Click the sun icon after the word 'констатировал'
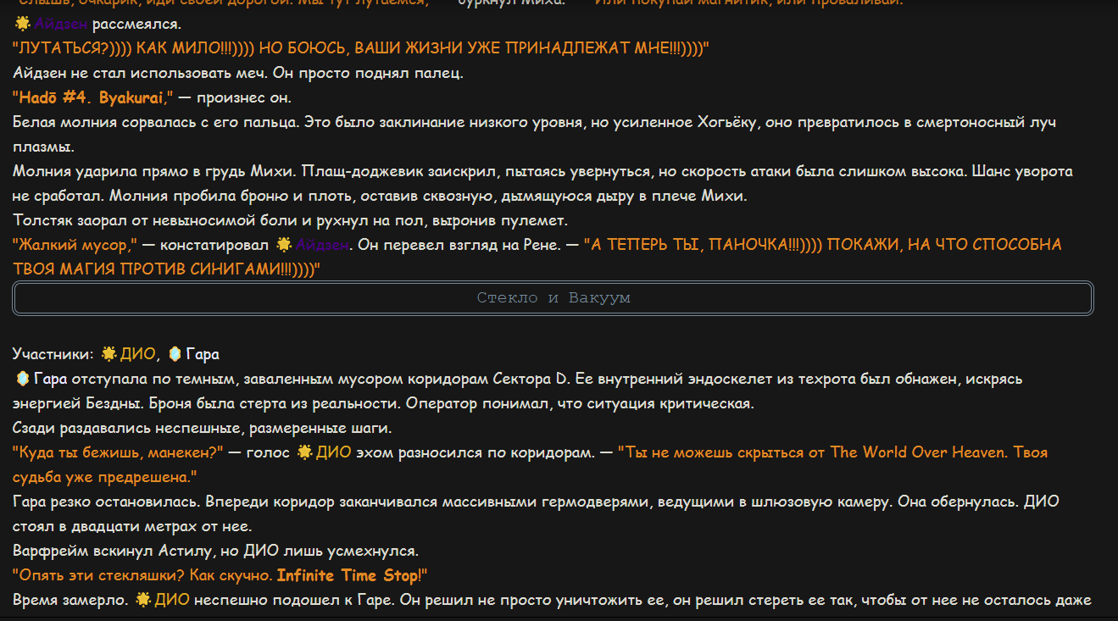Image resolution: width=1118 pixels, height=621 pixels. [x=285, y=245]
